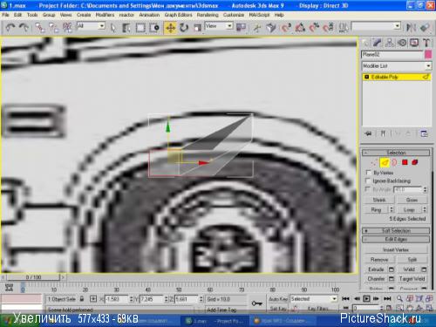The image size is (436, 327).
Task: Toggle Show End Result icon
Action: (x=383, y=133)
